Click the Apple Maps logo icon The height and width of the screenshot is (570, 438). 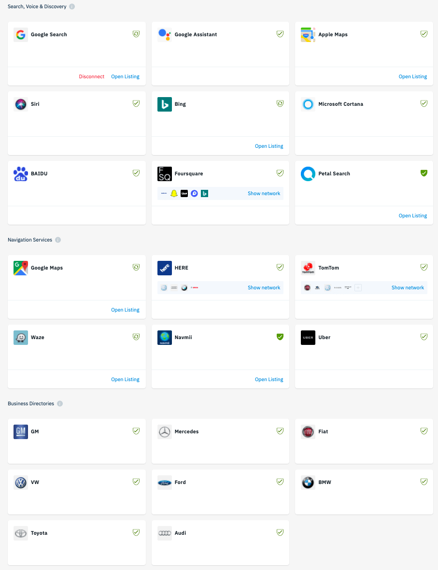(x=308, y=34)
